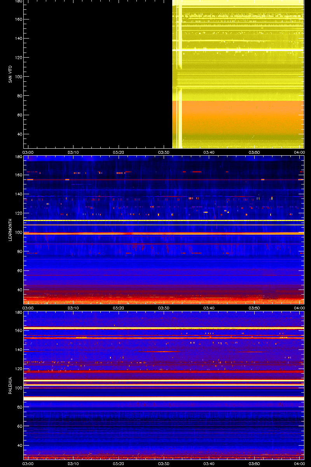Click 03:50 under the San Vito plot
The height and width of the screenshot is (467, 311).
tap(254, 152)
